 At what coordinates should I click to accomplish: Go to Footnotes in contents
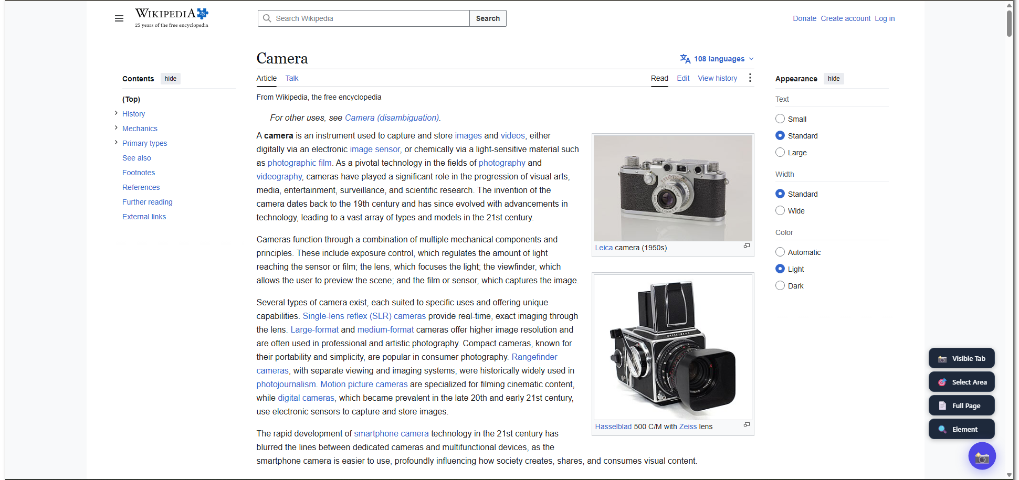point(139,173)
